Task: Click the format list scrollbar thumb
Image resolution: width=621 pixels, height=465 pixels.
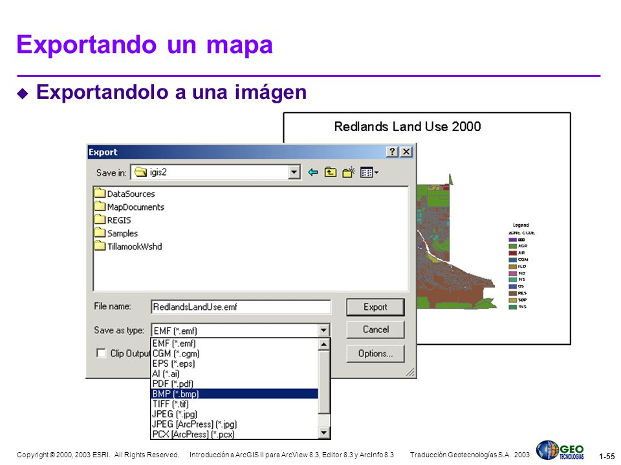Action: point(324,382)
